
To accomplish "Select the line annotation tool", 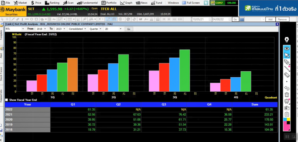I will pyautogui.click(x=287, y=68).
